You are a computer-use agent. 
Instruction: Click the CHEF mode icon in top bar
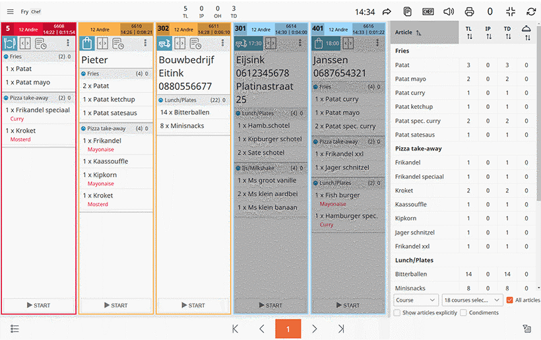point(428,11)
